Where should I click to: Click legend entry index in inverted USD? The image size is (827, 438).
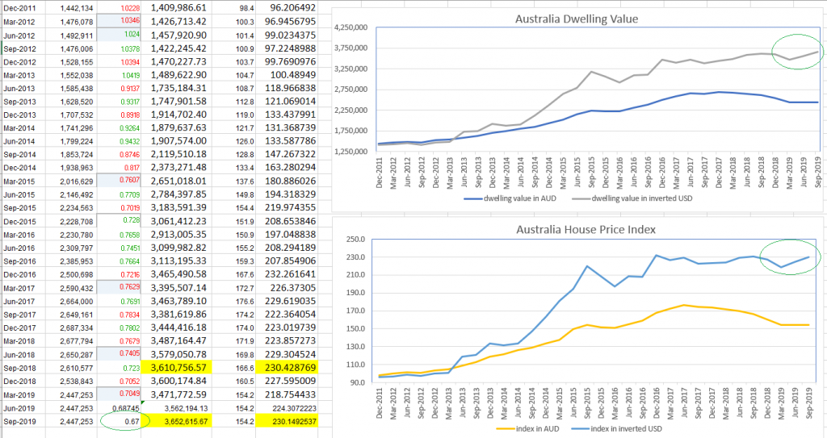(x=616, y=428)
